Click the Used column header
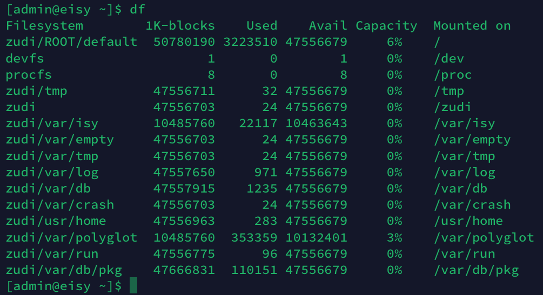Viewport: 543px width, 295px height. click(262, 26)
